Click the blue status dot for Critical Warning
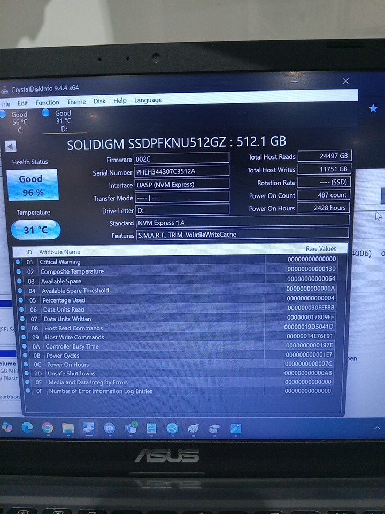385x514 pixels. 18,262
